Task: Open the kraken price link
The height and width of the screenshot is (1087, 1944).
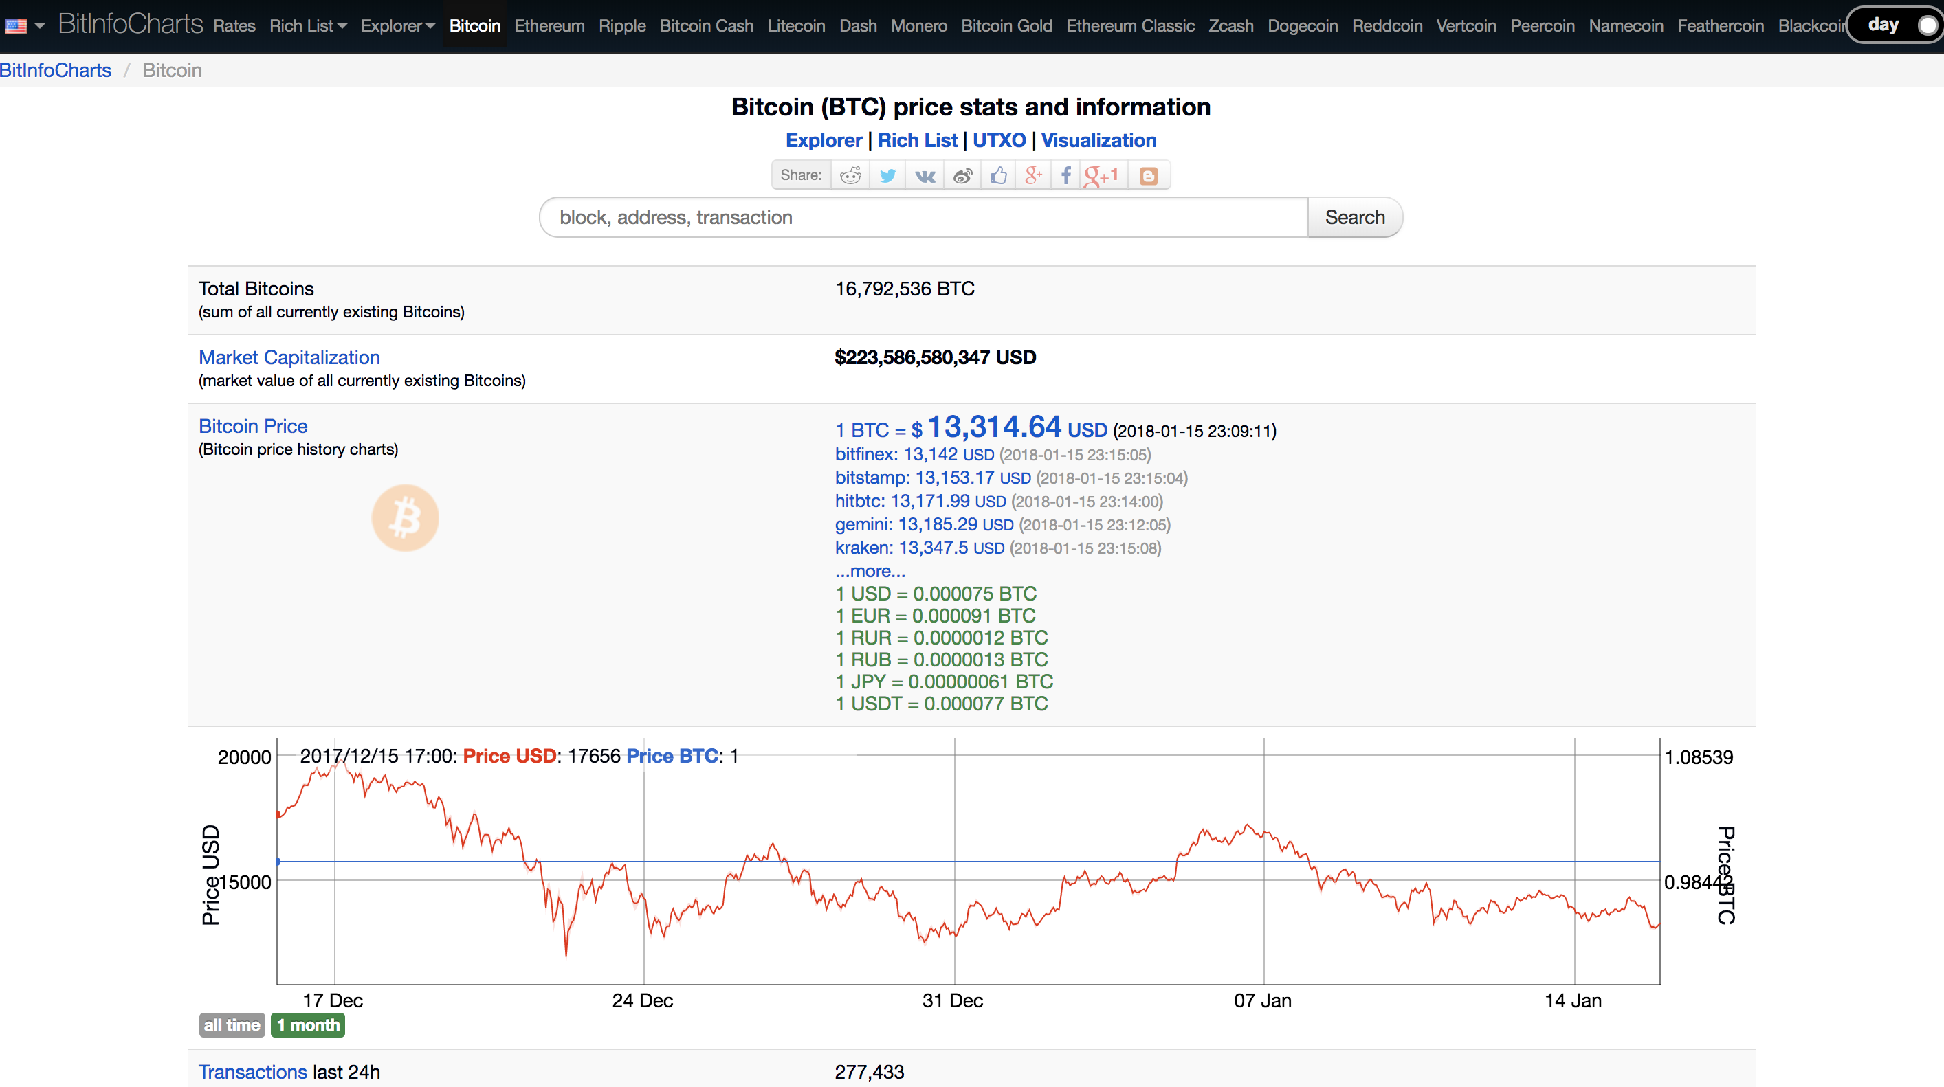Action: pyautogui.click(x=920, y=548)
